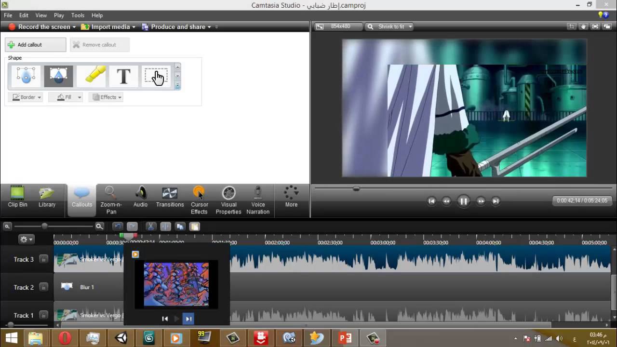
Task: Click the Add callout button
Action: [36, 45]
